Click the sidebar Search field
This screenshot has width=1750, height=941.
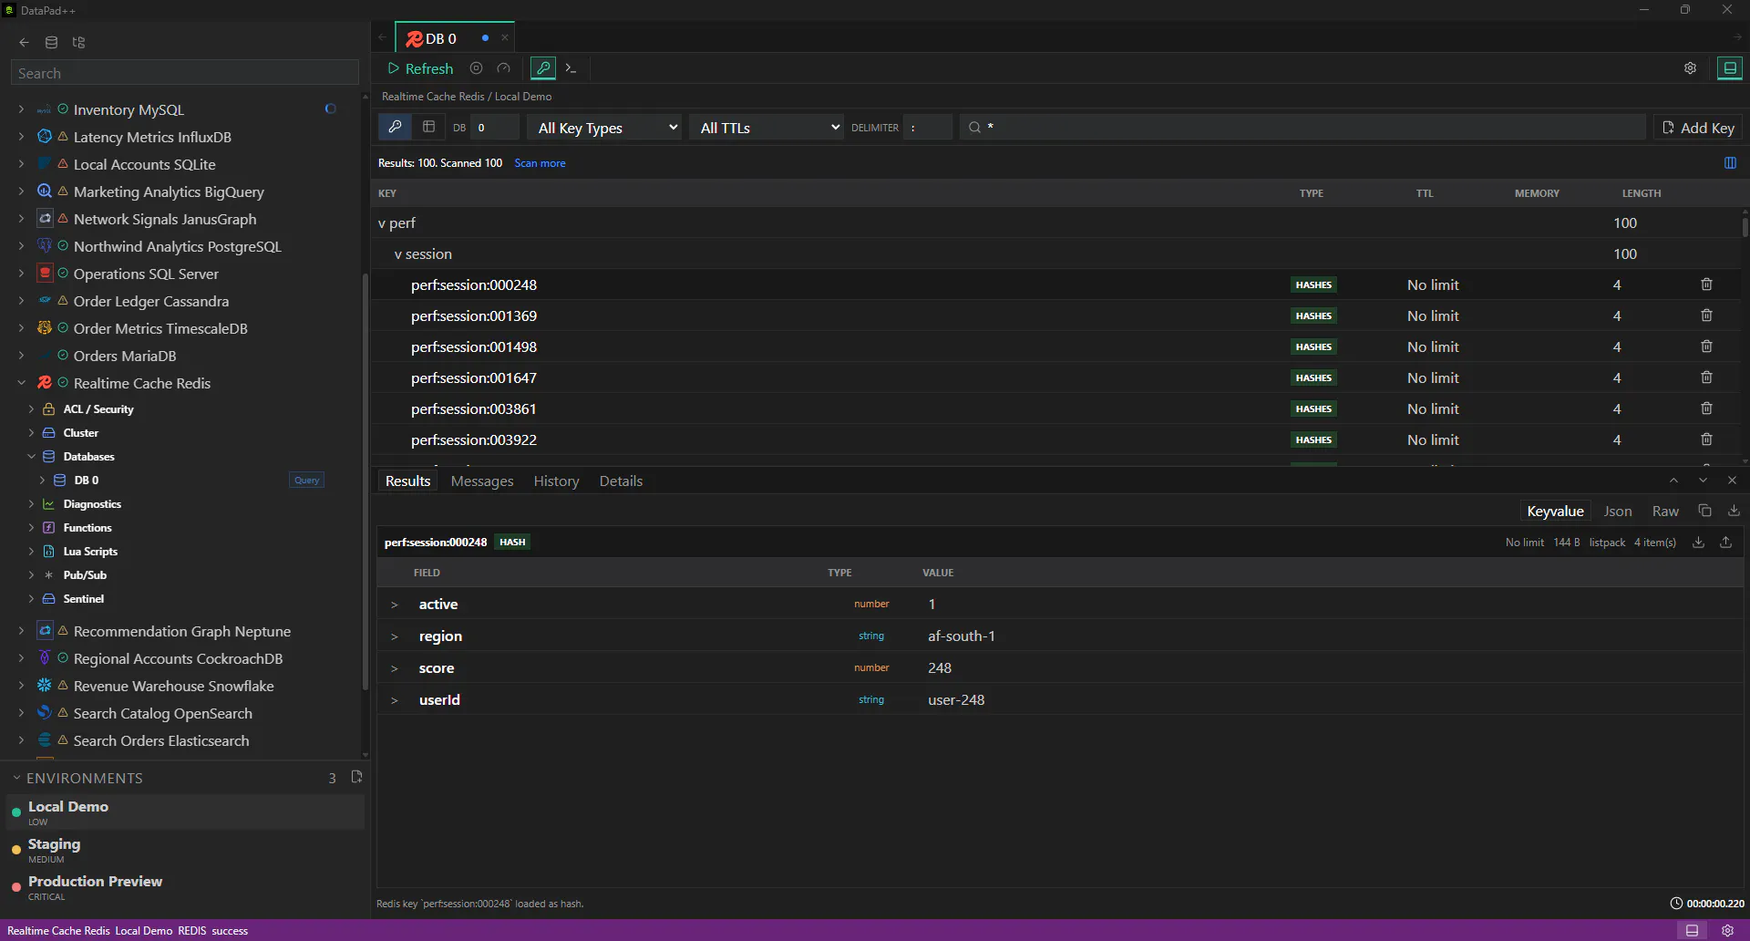(185, 73)
